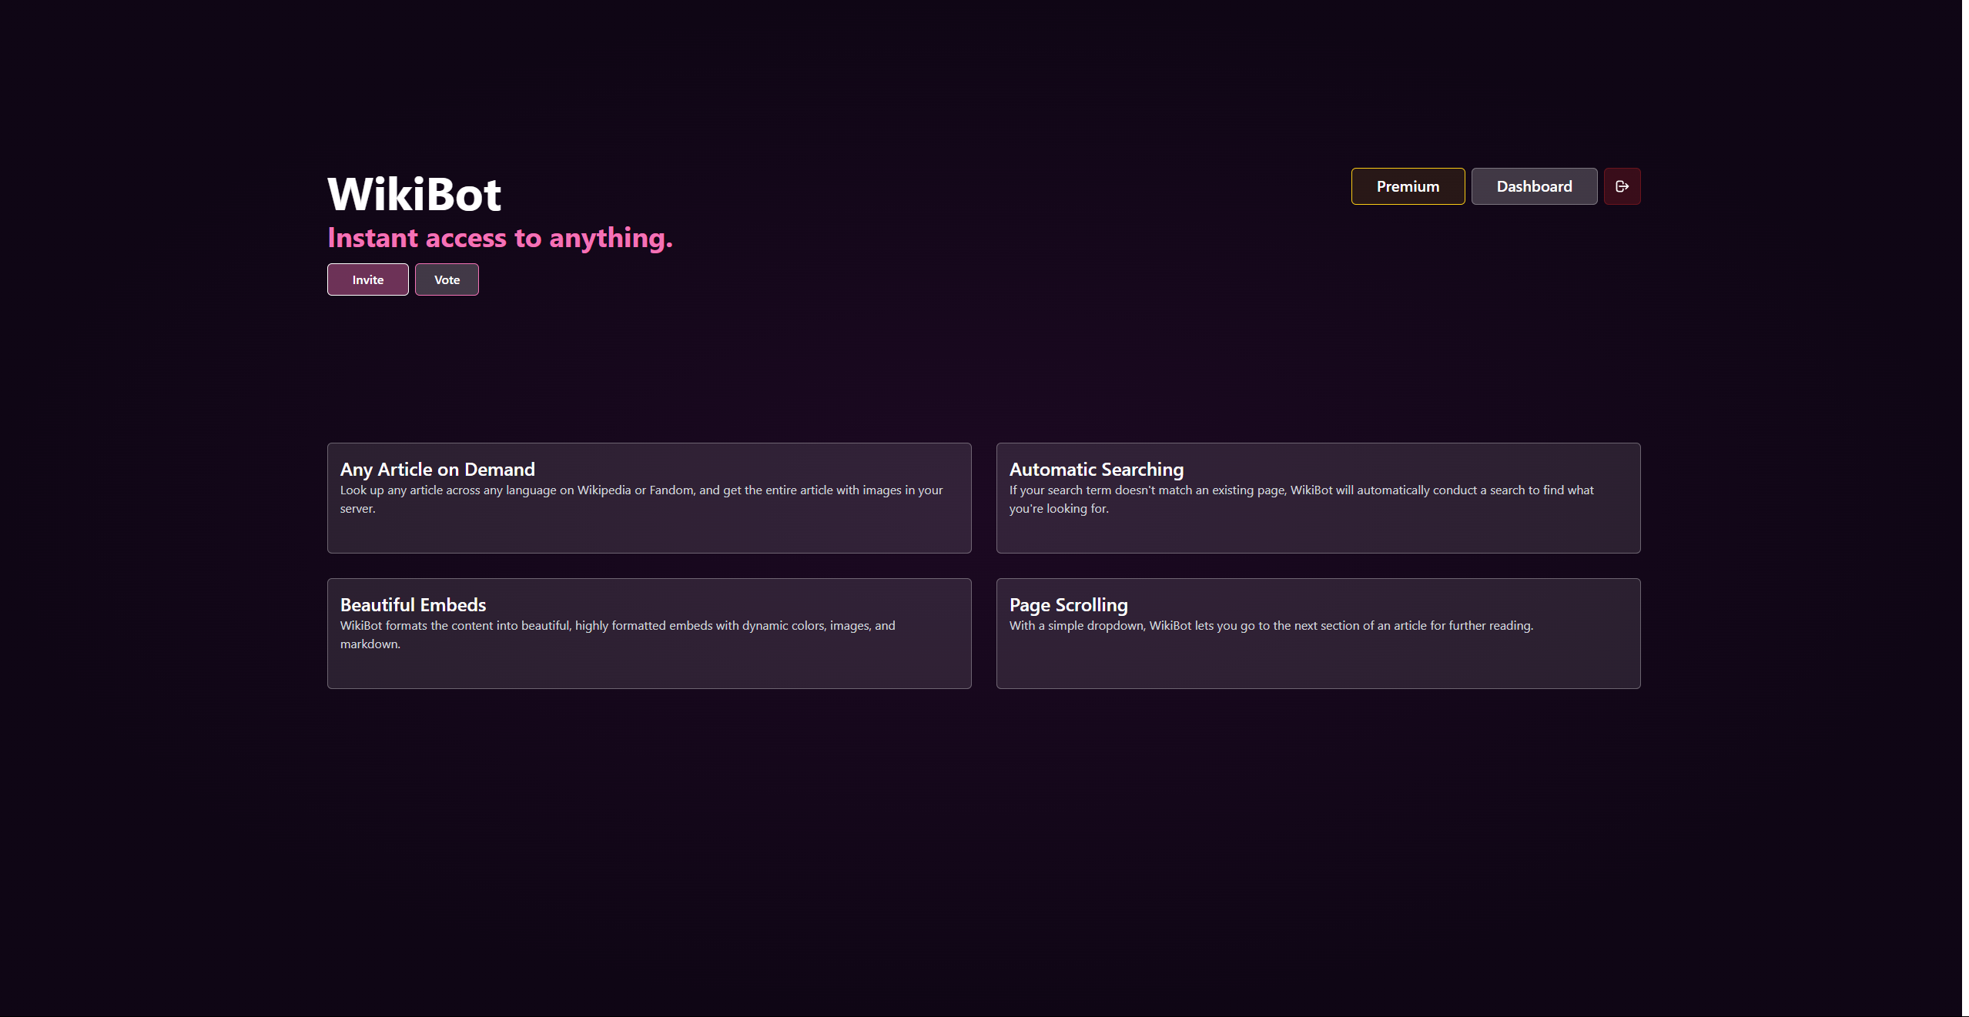Click the description starting 'Look up any article'
Viewport: 1969px width, 1017px height.
pos(641,499)
